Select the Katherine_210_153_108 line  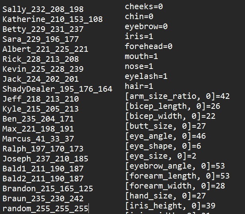coord(53,19)
